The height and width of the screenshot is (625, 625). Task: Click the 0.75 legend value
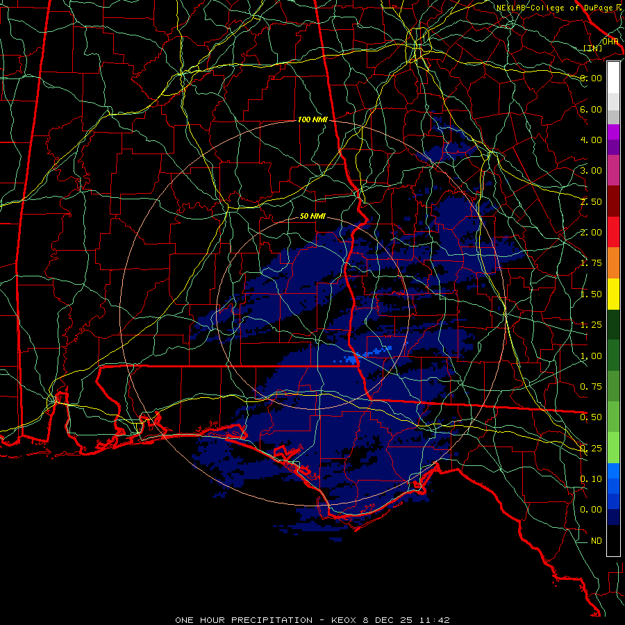pos(590,387)
